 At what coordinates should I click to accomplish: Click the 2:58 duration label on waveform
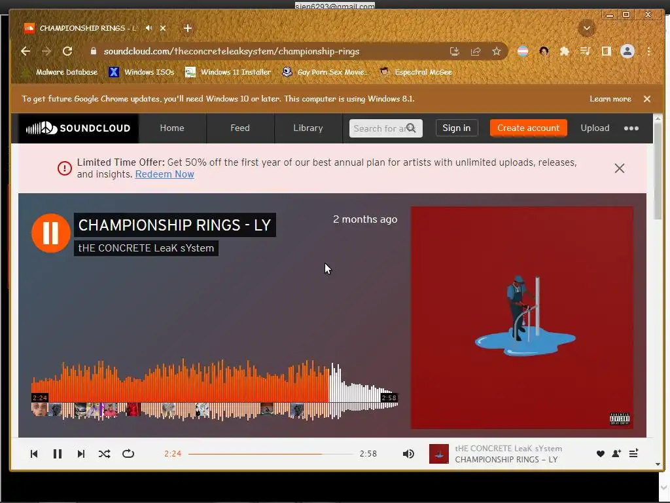coord(389,398)
